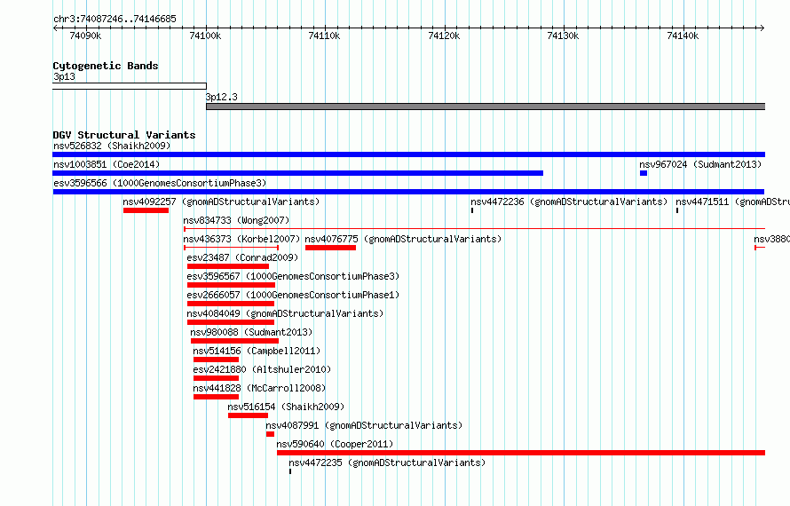Screen dimensions: 790x506
Task: Select esv2666057 (1000GenomesConsortiumPhase1) label
Action: point(293,295)
